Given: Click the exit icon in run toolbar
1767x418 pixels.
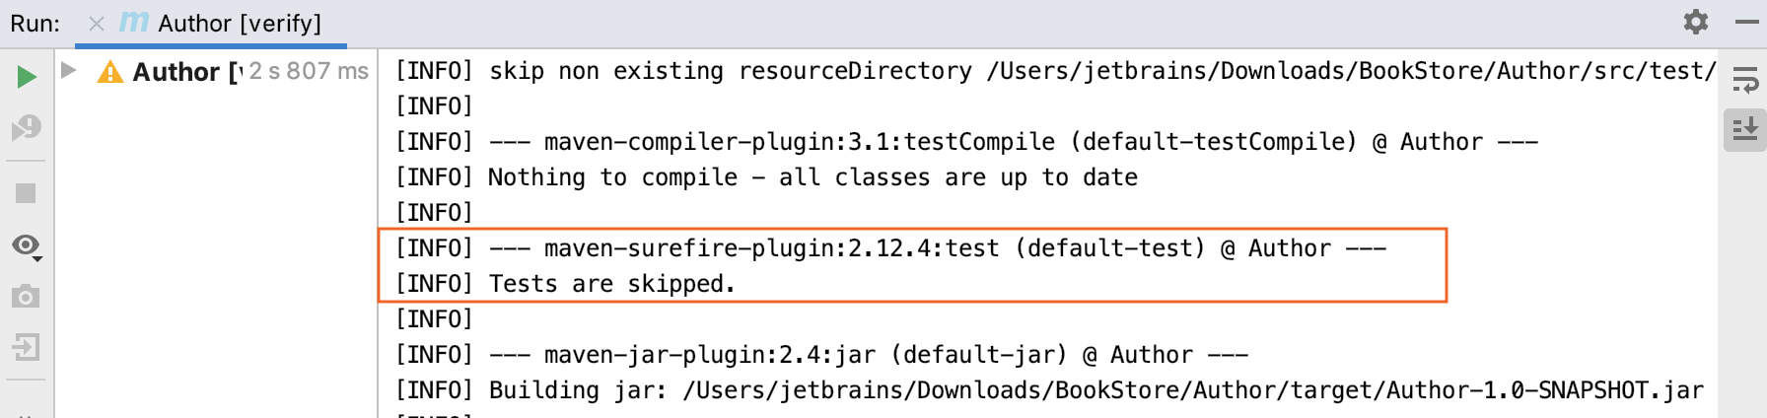Looking at the screenshot, I should click(27, 347).
